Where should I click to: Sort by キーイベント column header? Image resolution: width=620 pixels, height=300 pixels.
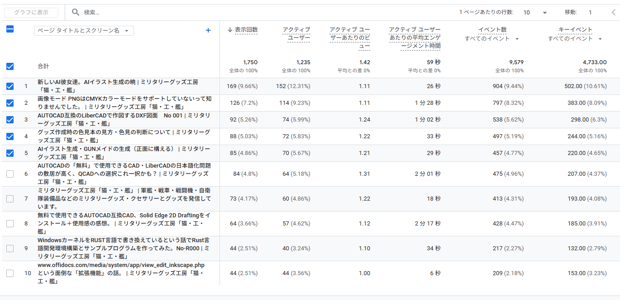(575, 30)
